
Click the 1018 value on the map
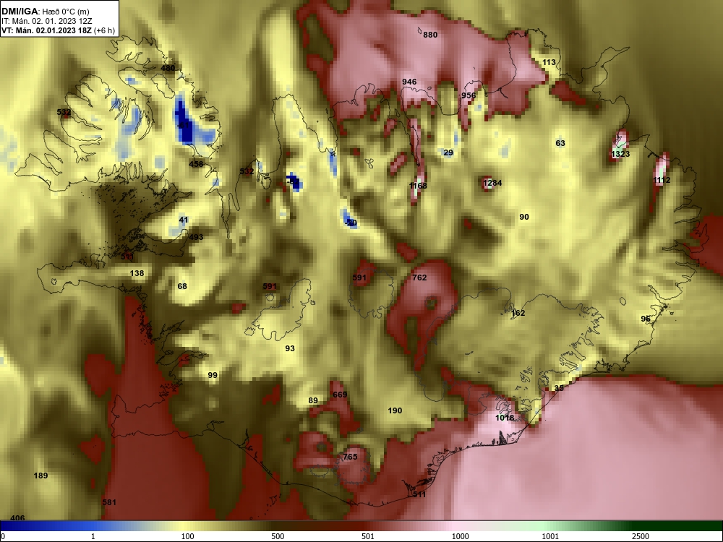[505, 418]
